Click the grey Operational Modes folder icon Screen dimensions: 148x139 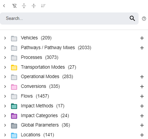click(14, 77)
